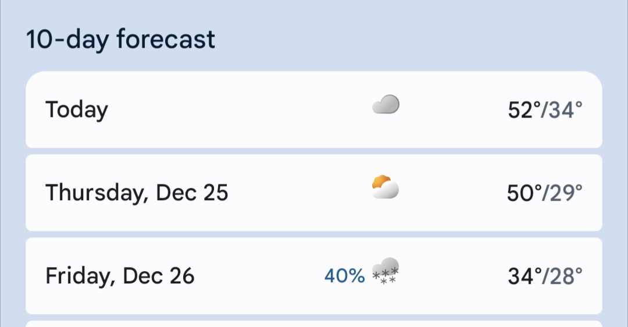
Task: Click the partly sunny icon for Thursday
Action: pyautogui.click(x=386, y=187)
